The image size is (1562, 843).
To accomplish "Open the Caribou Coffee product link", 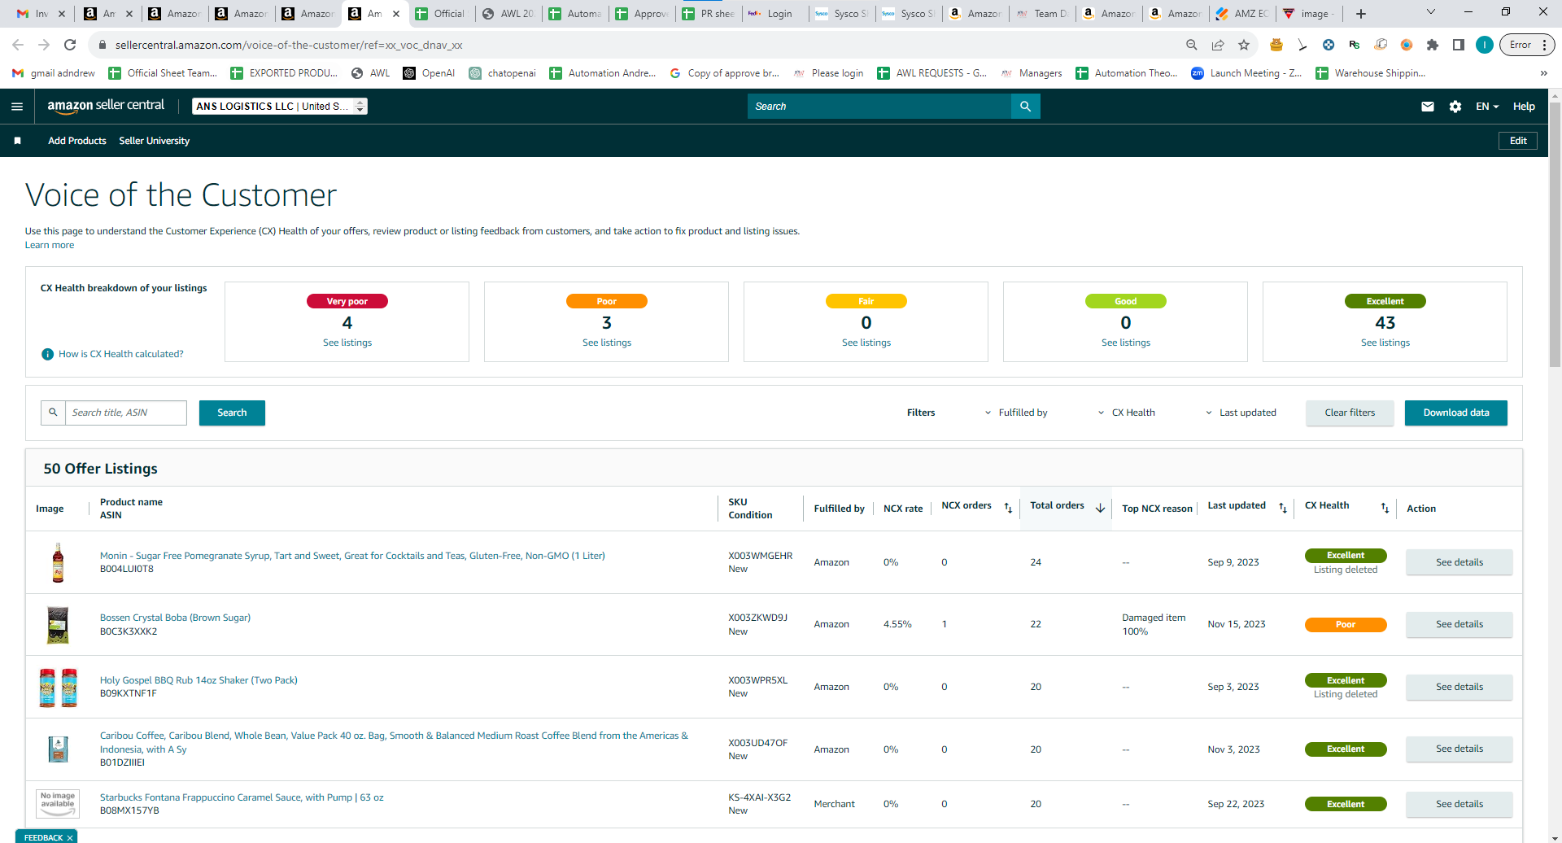I will click(394, 742).
